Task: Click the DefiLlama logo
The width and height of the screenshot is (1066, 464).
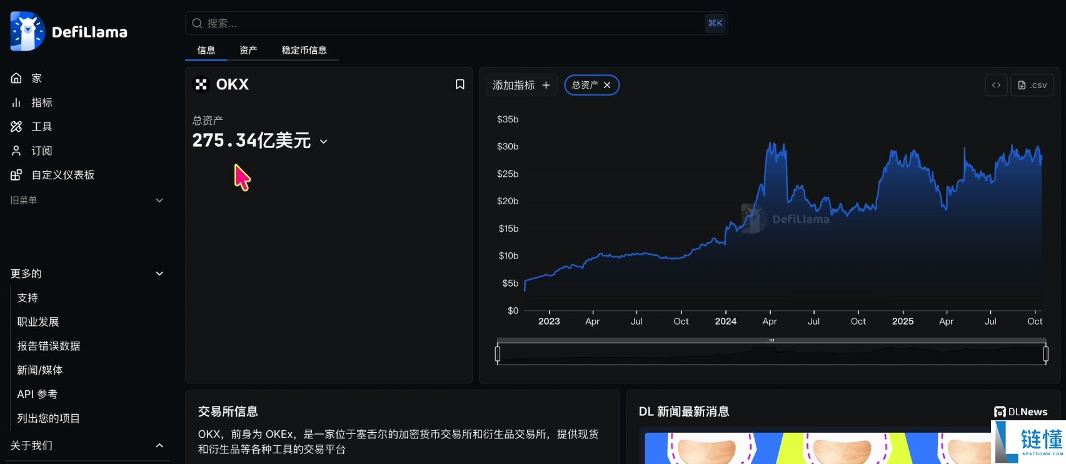Action: tap(69, 31)
